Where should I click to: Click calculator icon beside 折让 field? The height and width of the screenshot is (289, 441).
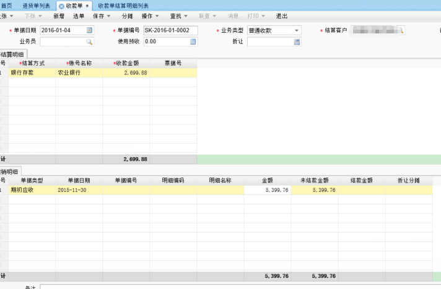[297, 41]
